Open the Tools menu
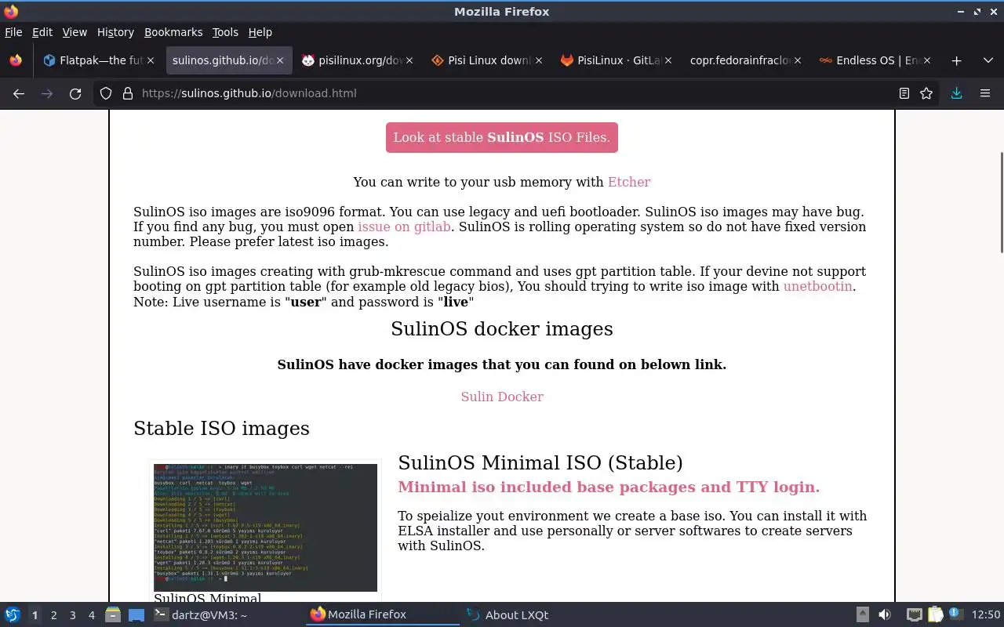 point(225,32)
